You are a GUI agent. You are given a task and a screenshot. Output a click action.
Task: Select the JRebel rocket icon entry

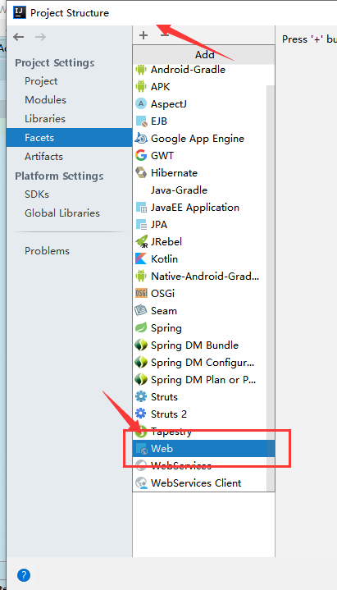pyautogui.click(x=141, y=241)
